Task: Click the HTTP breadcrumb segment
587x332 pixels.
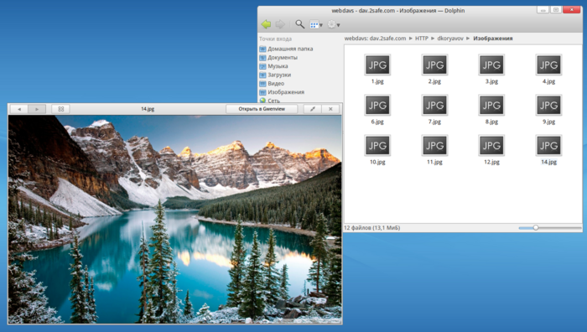Action: pyautogui.click(x=422, y=39)
